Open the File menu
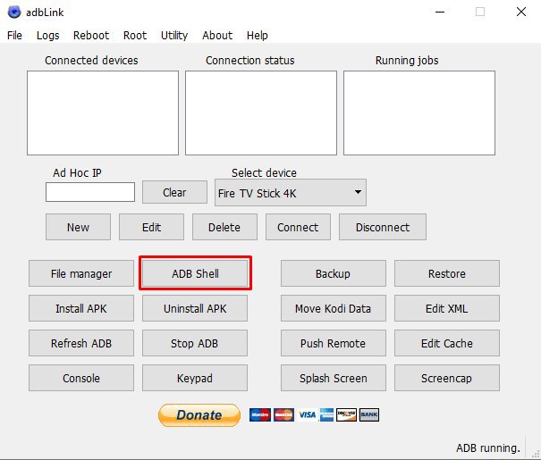Image resolution: width=541 pixels, height=460 pixels. 14,36
